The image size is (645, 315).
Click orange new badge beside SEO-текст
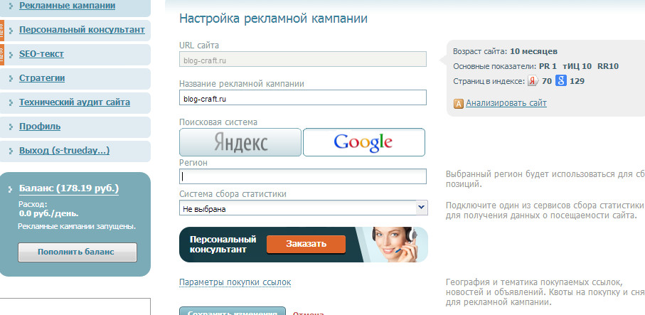(x=2, y=55)
